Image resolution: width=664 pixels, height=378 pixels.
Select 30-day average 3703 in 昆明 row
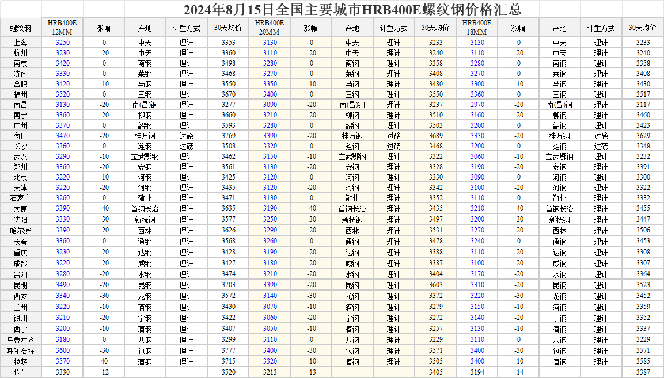(228, 285)
